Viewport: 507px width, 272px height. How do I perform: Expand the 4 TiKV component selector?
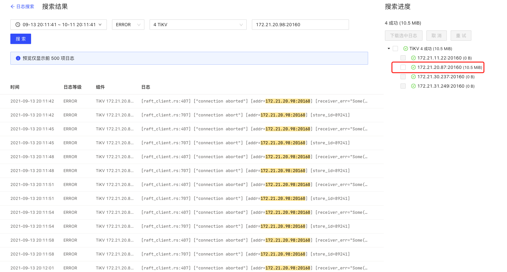pos(198,25)
